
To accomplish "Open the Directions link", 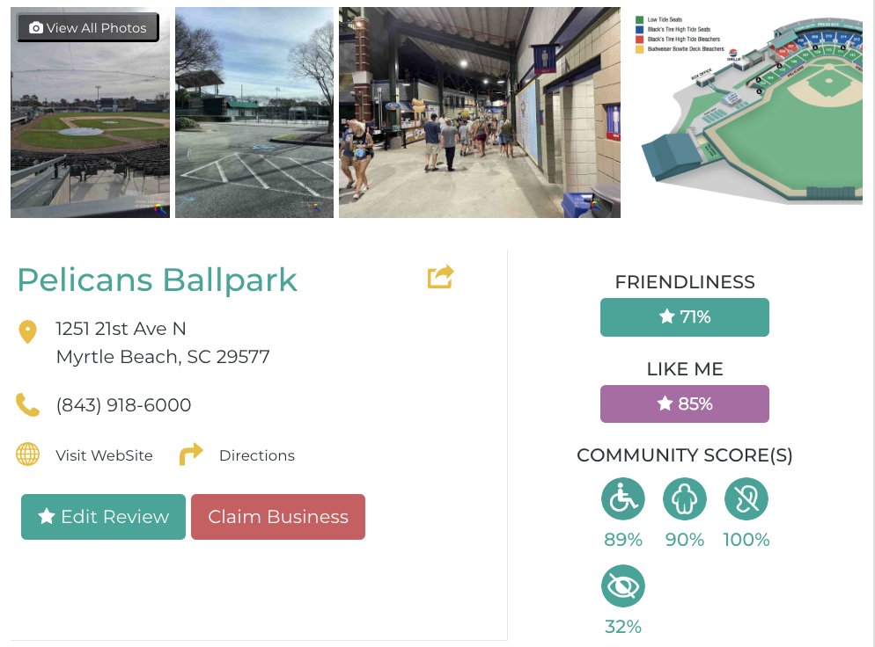I will tap(256, 455).
